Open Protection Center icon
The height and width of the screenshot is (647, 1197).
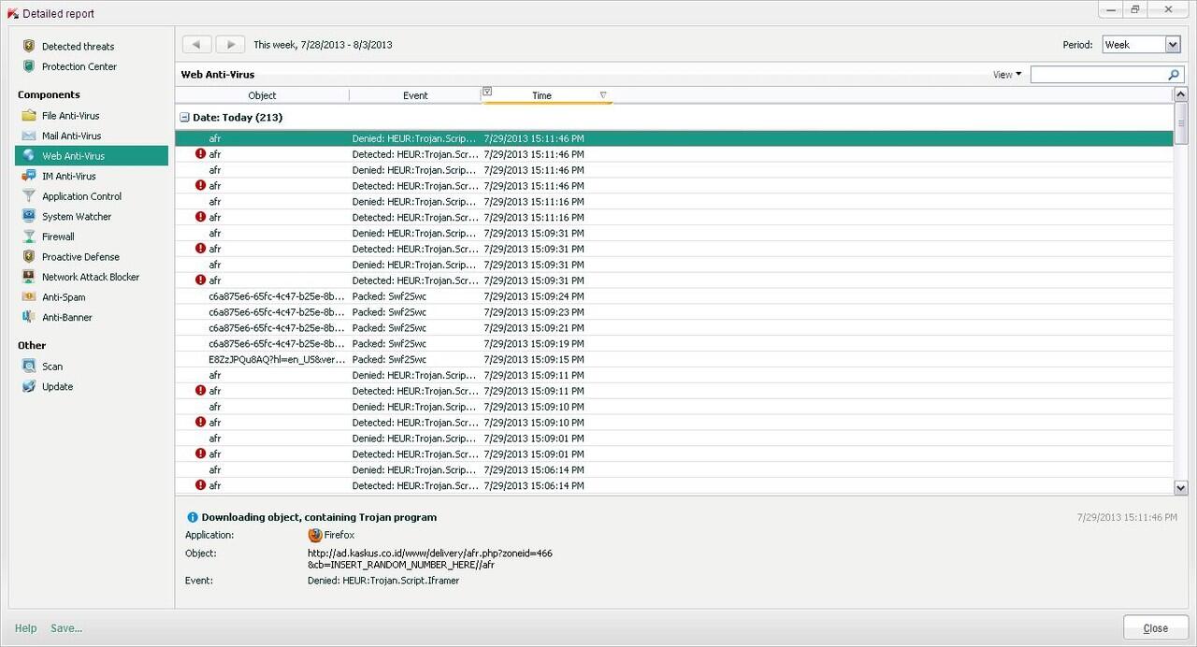(x=29, y=66)
